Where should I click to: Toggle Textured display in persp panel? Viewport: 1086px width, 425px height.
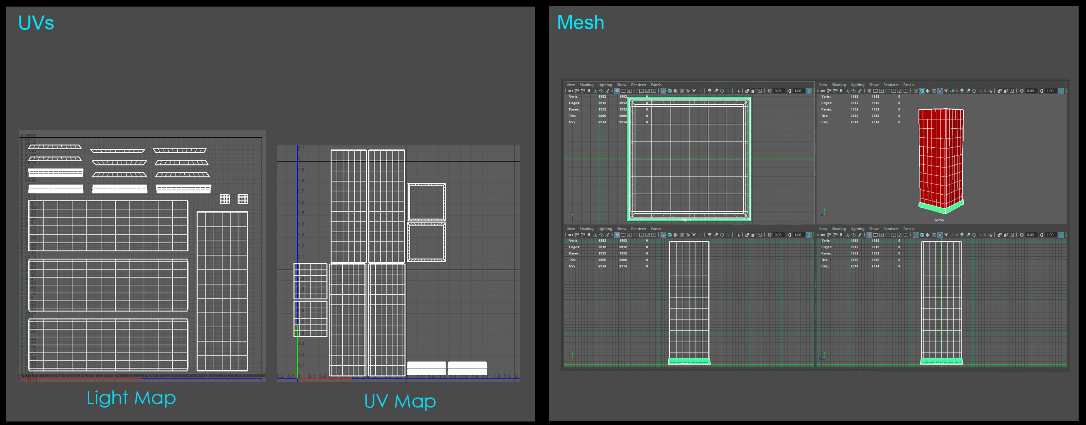940,91
